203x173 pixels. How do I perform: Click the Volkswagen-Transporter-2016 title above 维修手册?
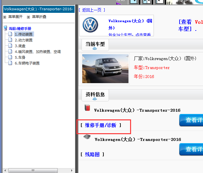137,110
